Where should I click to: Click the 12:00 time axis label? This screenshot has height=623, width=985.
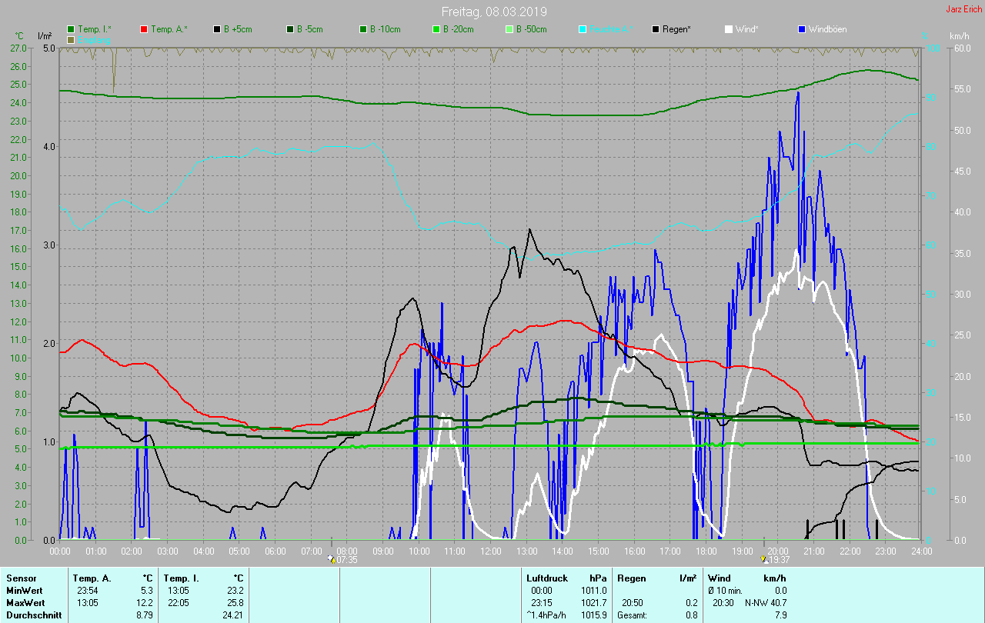pyautogui.click(x=491, y=551)
